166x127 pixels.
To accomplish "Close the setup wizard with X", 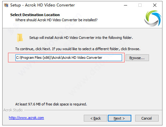I will click(x=155, y=5).
